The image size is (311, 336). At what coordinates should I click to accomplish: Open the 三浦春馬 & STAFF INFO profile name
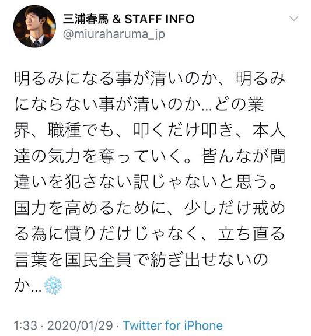point(128,19)
